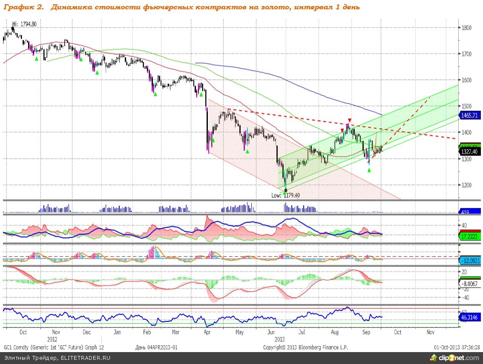Click the green arrow below September low
Image resolution: width=483 pixels, height=364 pixels.
[369, 170]
